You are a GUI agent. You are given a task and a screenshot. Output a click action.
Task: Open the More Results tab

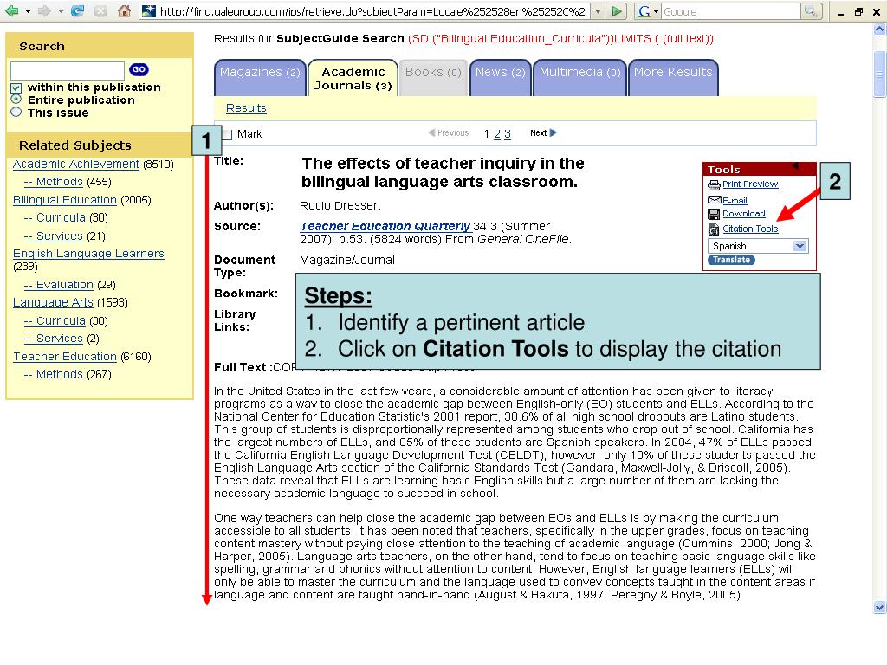pos(673,77)
